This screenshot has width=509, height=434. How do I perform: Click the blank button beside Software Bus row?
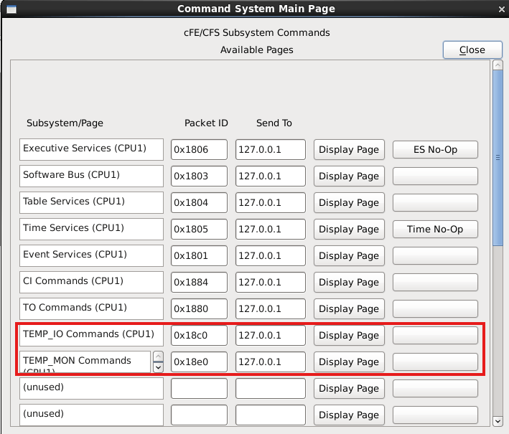pos(435,176)
